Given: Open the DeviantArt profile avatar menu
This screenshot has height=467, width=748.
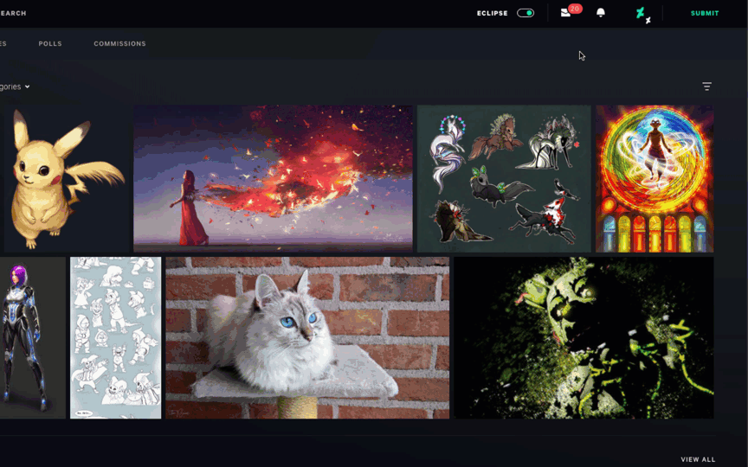Looking at the screenshot, I should pyautogui.click(x=642, y=15).
